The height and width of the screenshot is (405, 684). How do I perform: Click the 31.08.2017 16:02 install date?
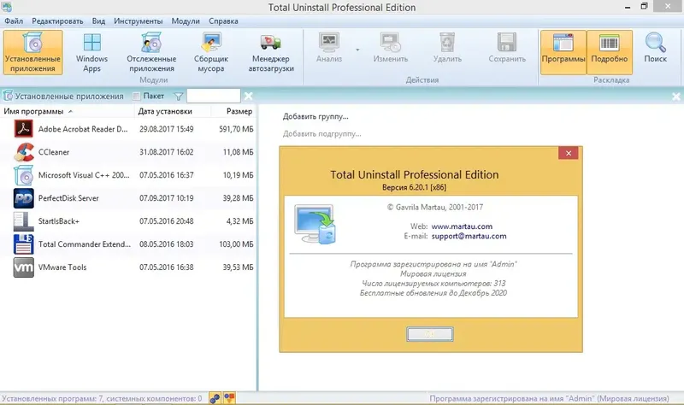pyautogui.click(x=166, y=152)
